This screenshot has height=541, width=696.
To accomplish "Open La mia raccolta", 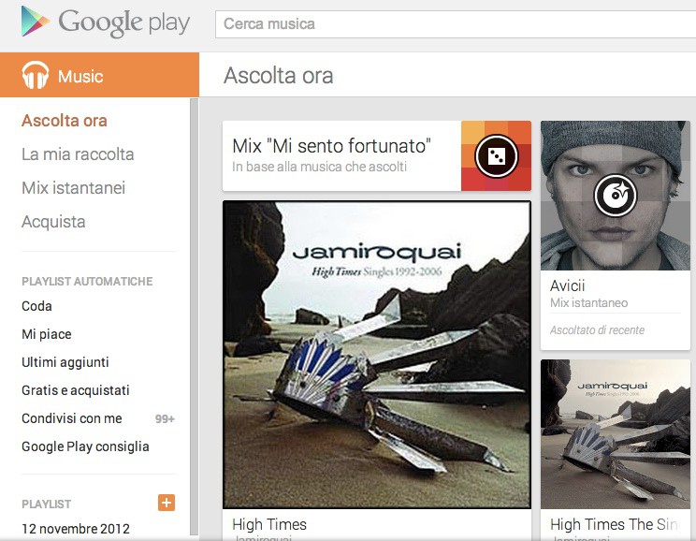I will point(78,154).
